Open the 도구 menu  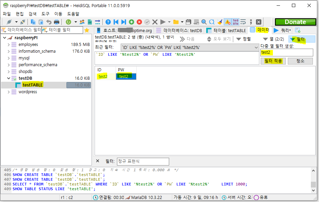pyautogui.click(x=45, y=14)
